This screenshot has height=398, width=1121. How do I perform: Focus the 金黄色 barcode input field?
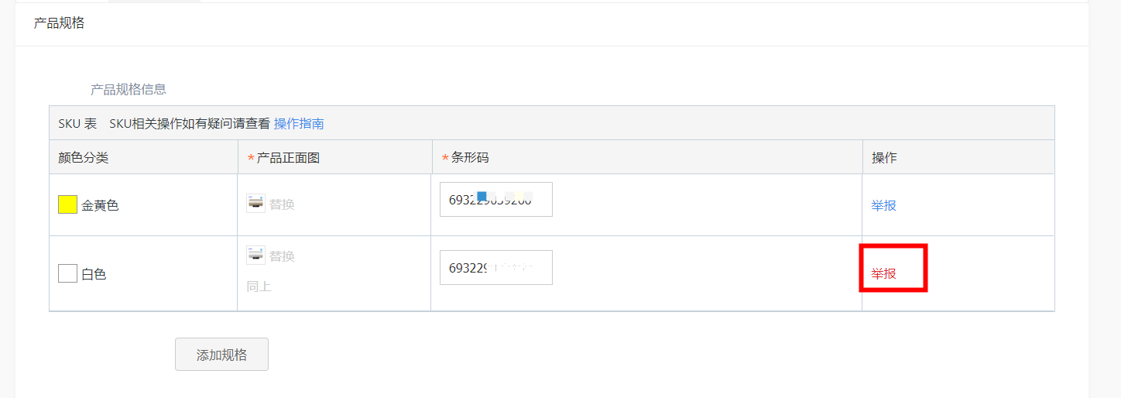pyautogui.click(x=496, y=200)
